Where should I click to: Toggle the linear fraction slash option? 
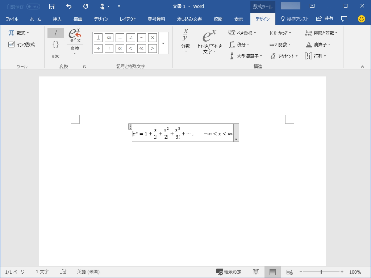[55, 33]
